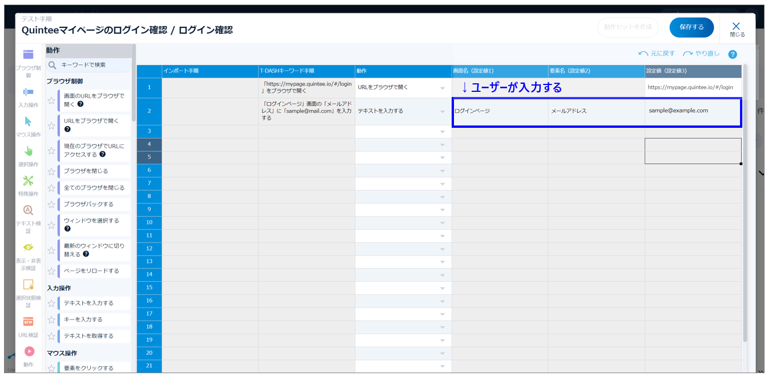Select the テキスト検証 category icon

28,210
